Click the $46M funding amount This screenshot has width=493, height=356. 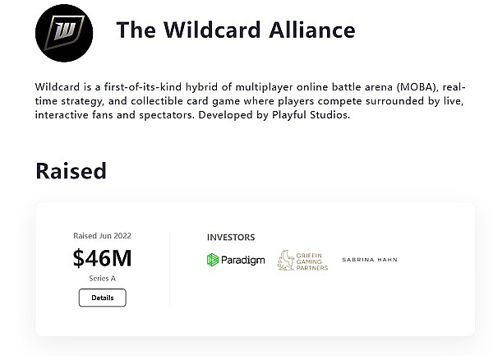[102, 258]
